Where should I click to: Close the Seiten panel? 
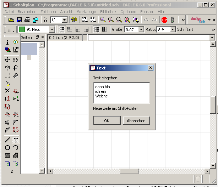(x=43, y=37)
